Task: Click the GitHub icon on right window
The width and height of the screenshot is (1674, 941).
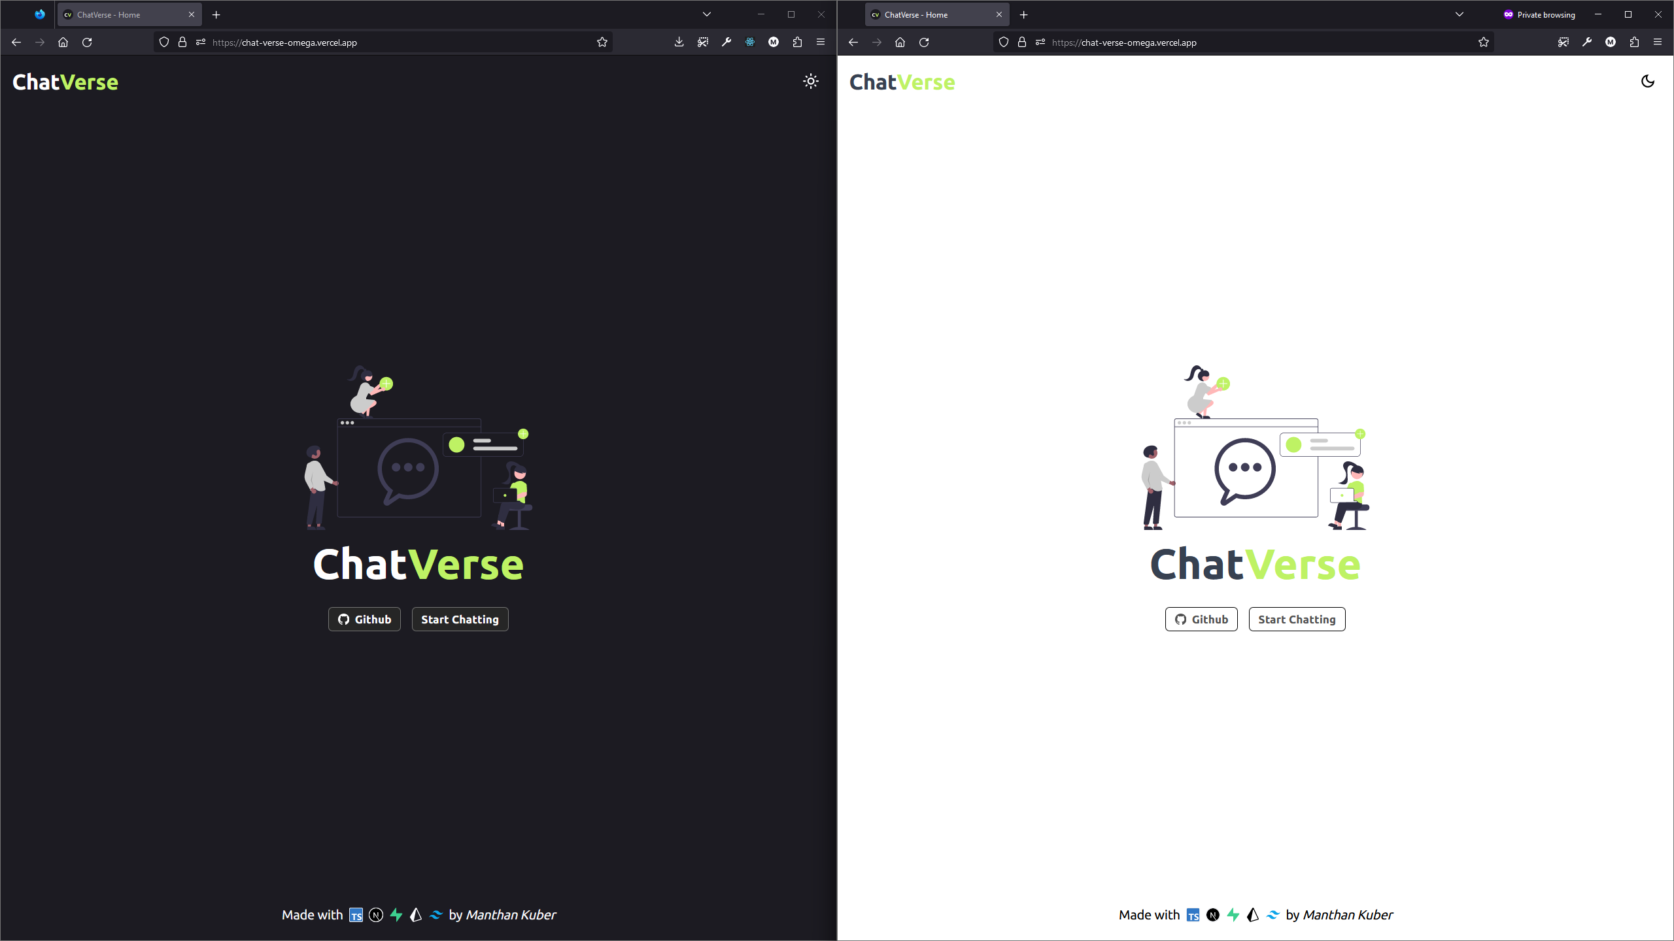Action: click(1181, 619)
